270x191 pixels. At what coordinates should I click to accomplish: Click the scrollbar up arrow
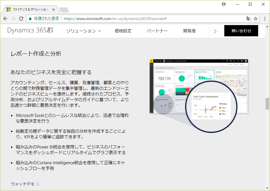point(267,27)
